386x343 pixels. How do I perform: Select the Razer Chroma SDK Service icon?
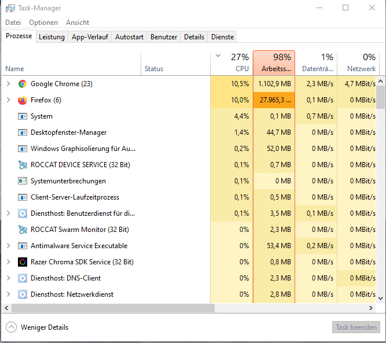pyautogui.click(x=23, y=262)
